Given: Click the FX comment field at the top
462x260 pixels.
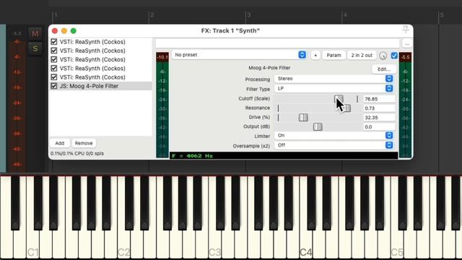Looking at the screenshot, I should click(x=277, y=43).
